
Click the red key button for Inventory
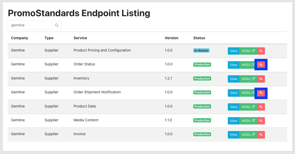point(261,79)
